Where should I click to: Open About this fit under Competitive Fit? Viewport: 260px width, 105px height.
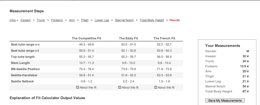tap(88, 87)
